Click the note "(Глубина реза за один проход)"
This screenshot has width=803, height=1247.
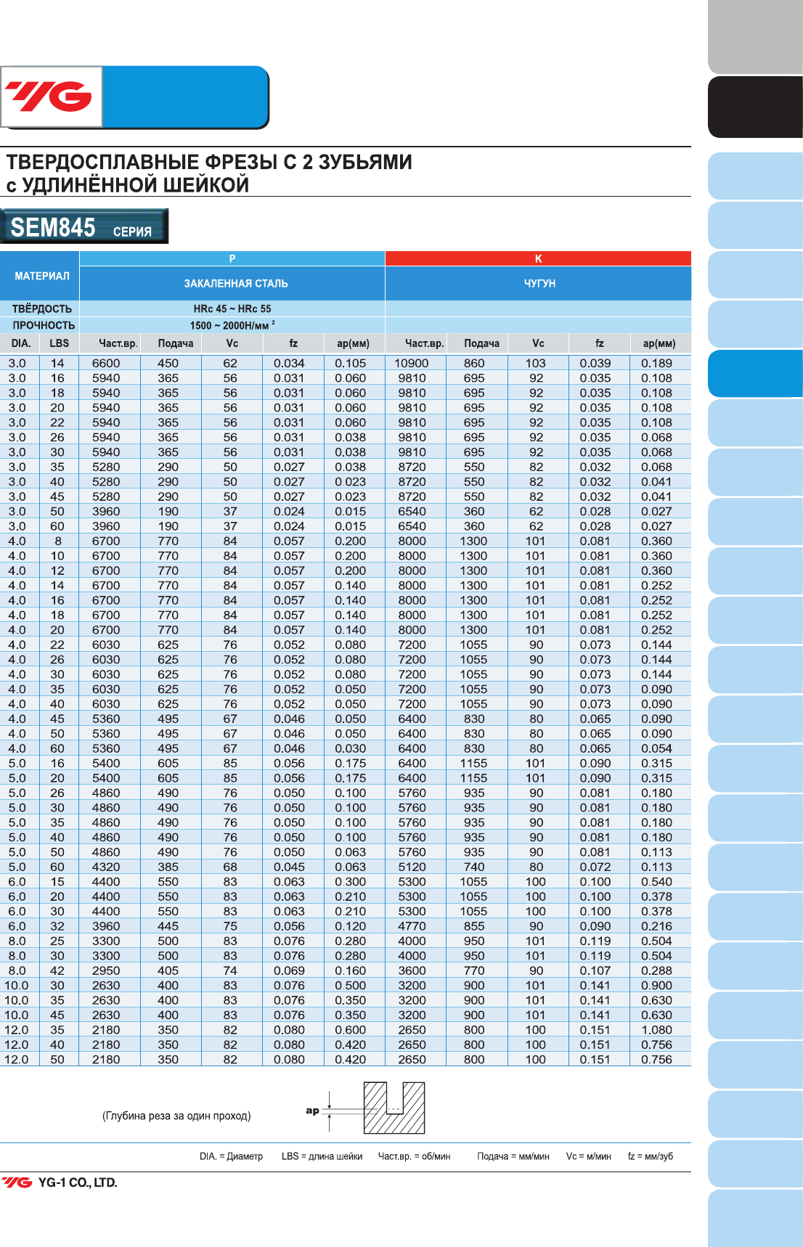(x=176, y=1116)
